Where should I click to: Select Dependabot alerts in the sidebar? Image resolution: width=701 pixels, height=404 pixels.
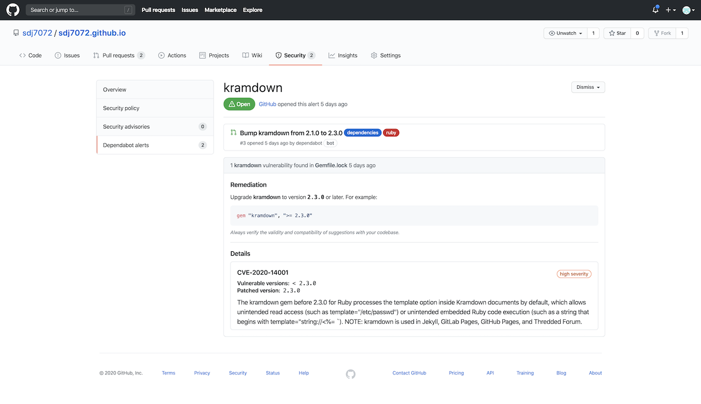(x=155, y=145)
